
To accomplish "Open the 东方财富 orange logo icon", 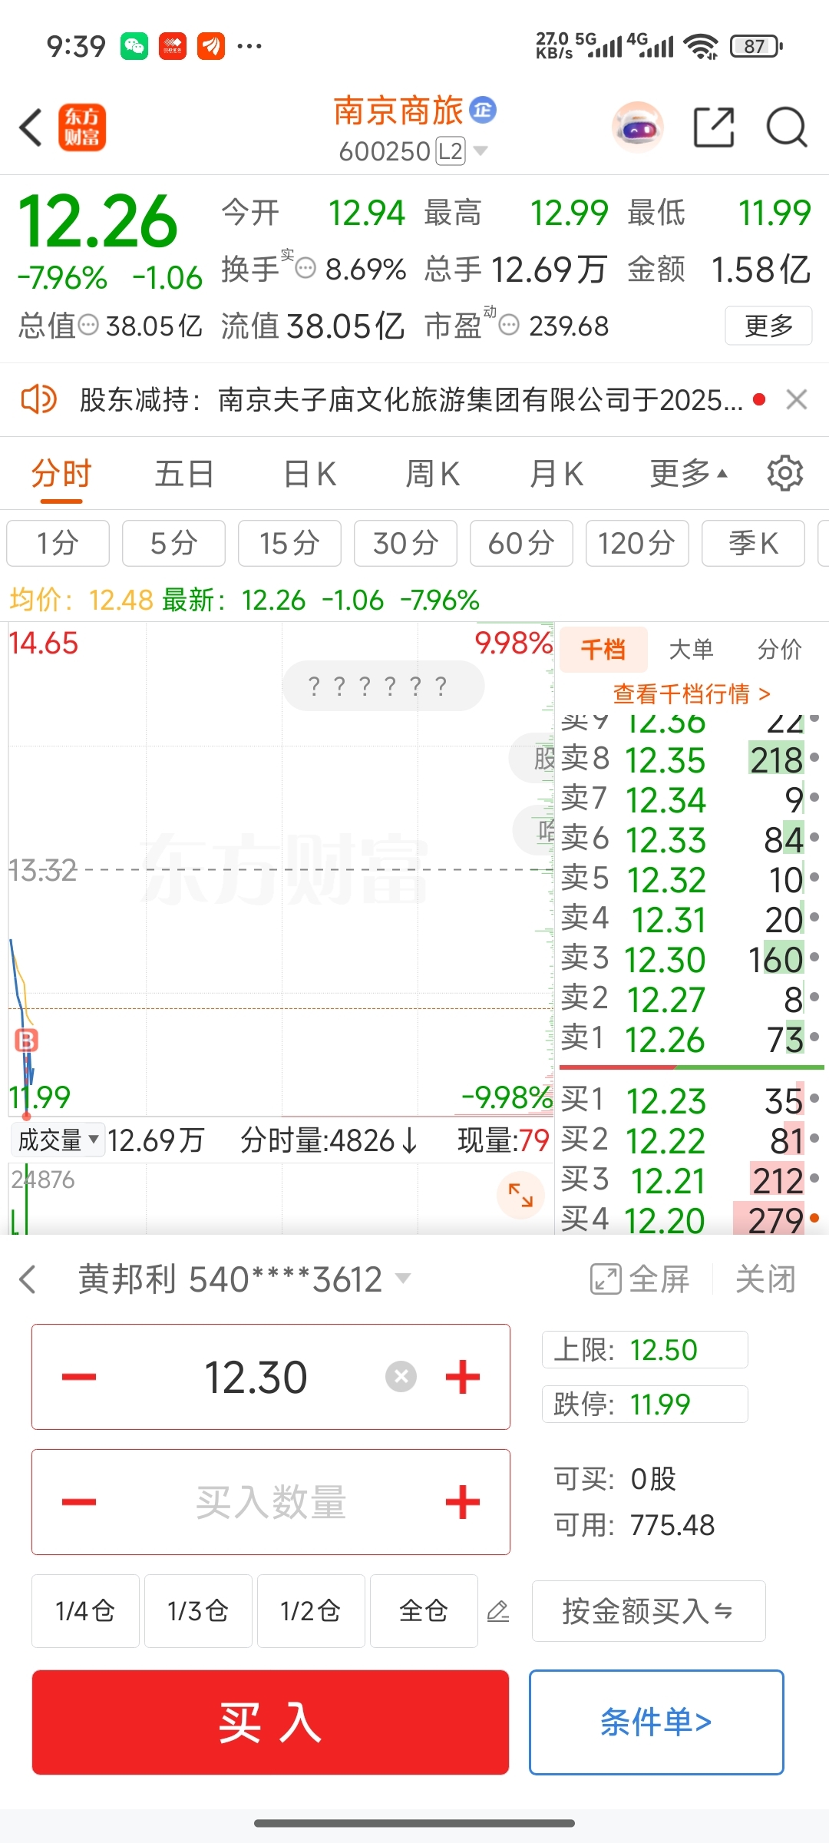I will (x=82, y=127).
